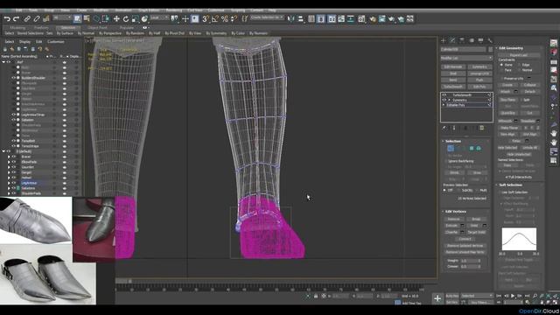Image resolution: width=560 pixels, height=315 pixels.
Task: Click the large plus key button
Action: point(437,298)
